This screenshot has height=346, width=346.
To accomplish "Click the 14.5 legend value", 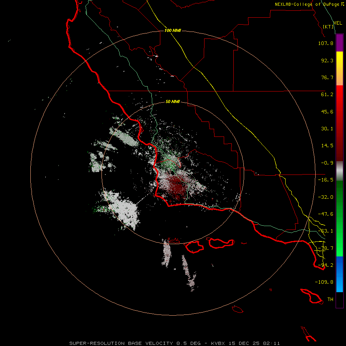I will [327, 146].
